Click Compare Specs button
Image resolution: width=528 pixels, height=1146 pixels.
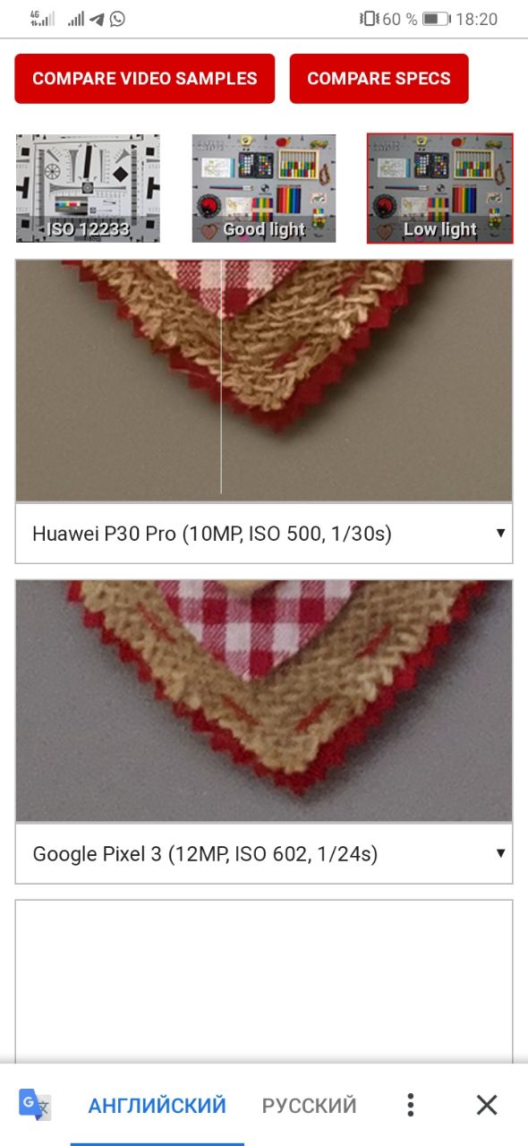[x=379, y=79]
